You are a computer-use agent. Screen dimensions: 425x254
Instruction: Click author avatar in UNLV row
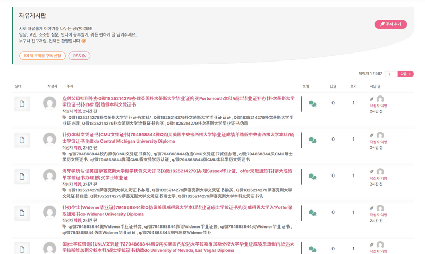[49, 248]
